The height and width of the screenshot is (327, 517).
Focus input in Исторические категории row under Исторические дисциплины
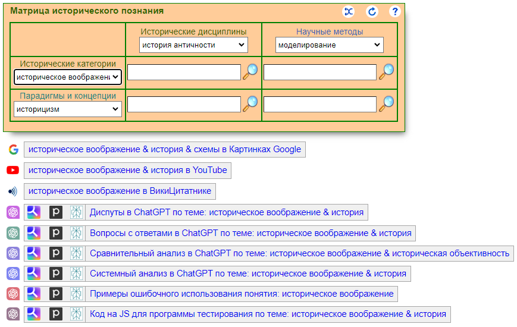(x=184, y=72)
